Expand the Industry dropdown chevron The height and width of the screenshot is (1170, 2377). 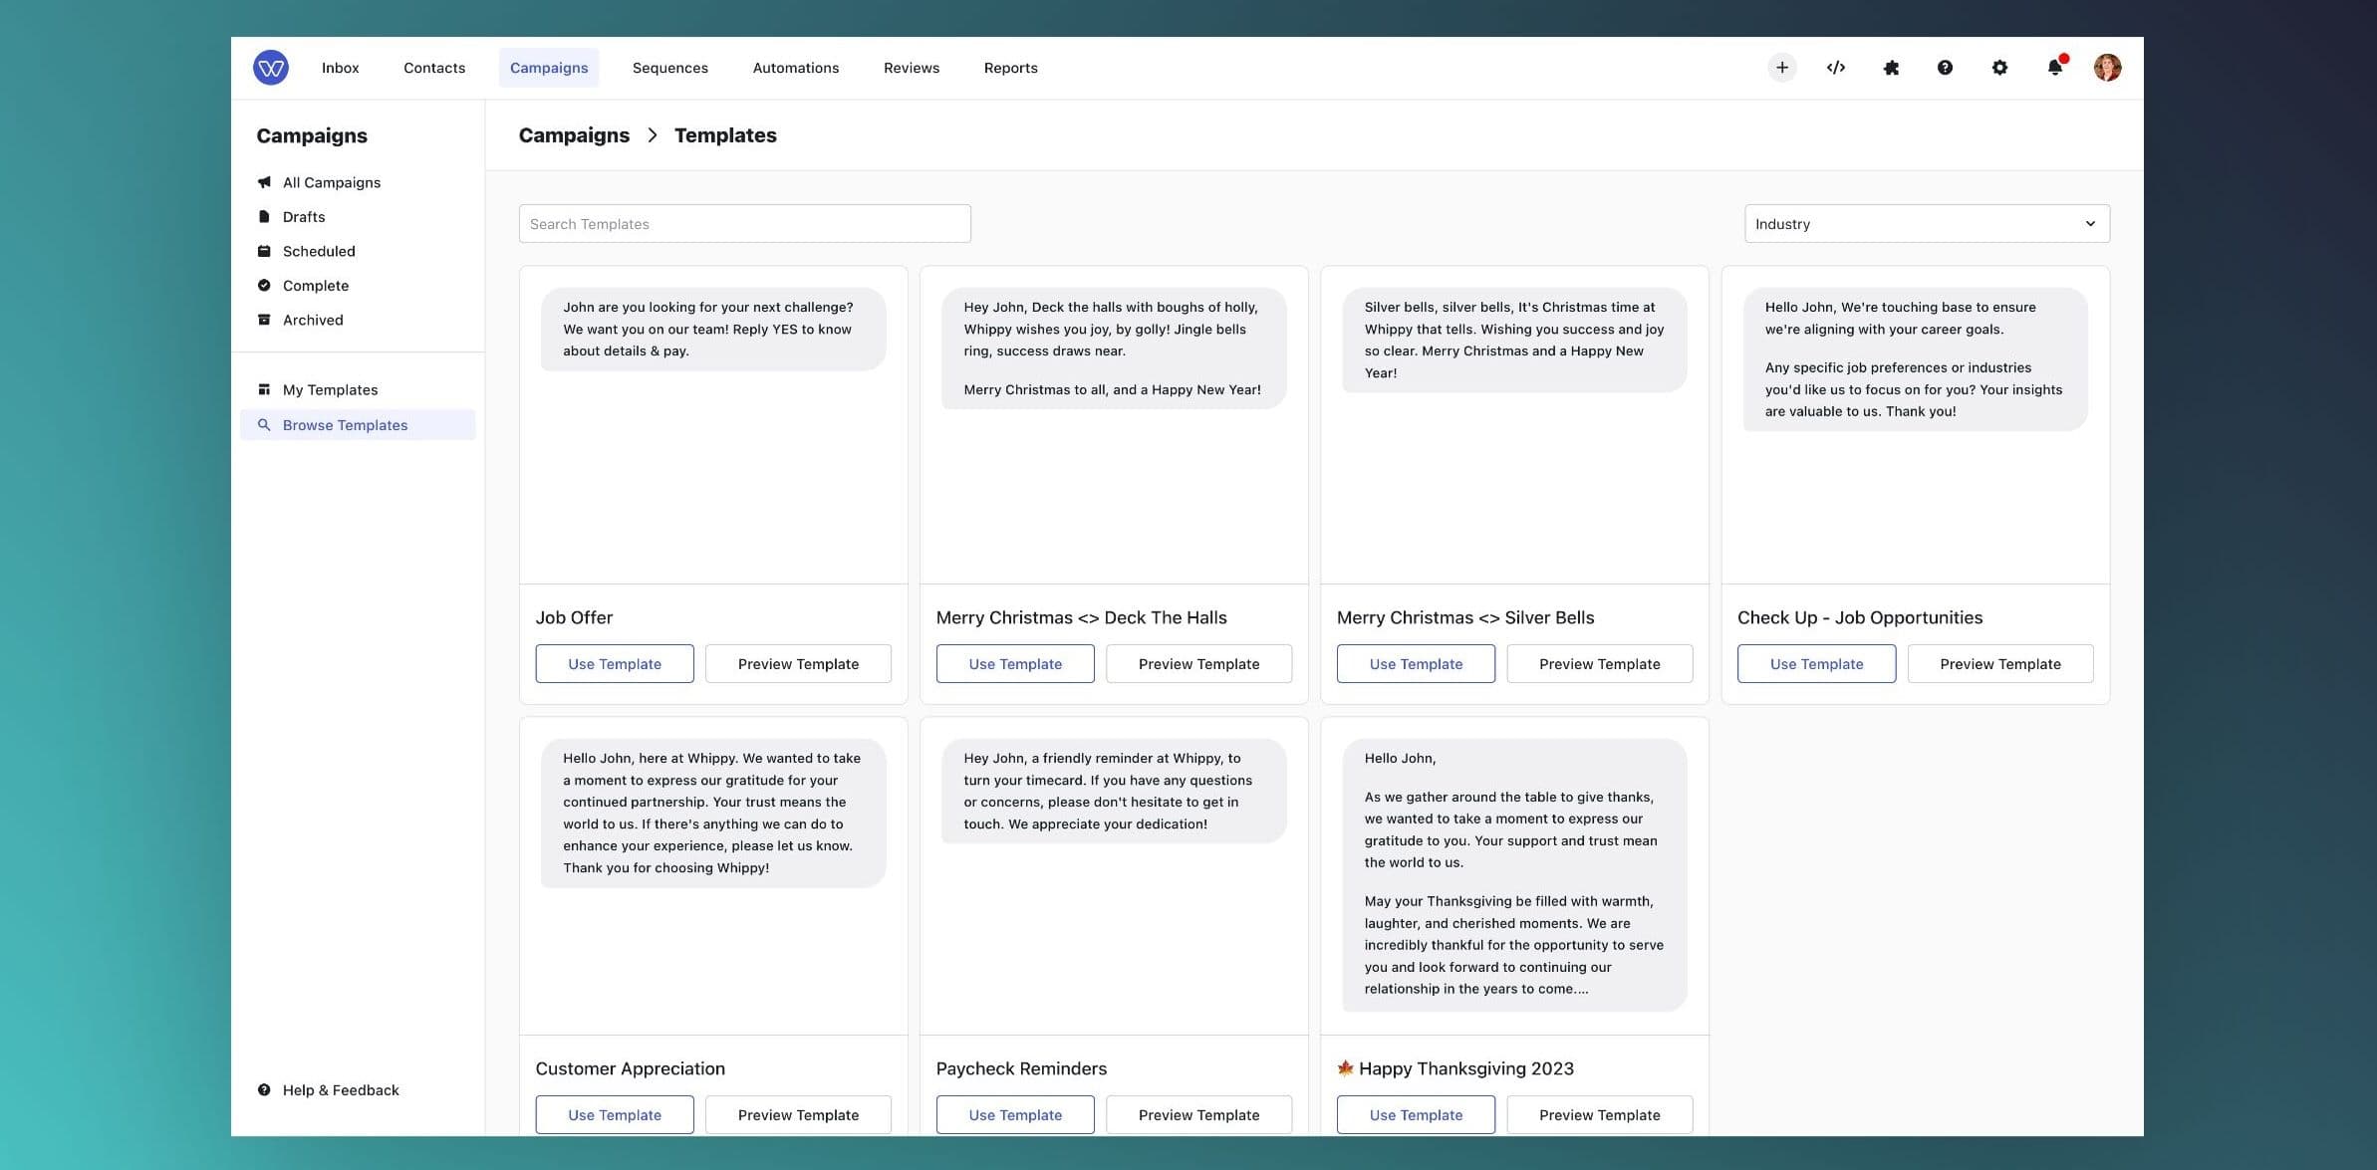(2090, 223)
